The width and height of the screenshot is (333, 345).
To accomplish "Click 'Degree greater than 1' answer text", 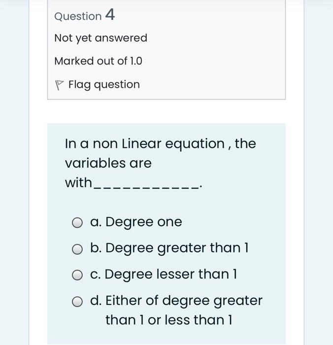I will (177, 248).
